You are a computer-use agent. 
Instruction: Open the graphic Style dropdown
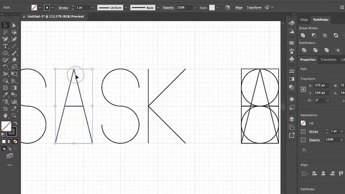[217, 8]
